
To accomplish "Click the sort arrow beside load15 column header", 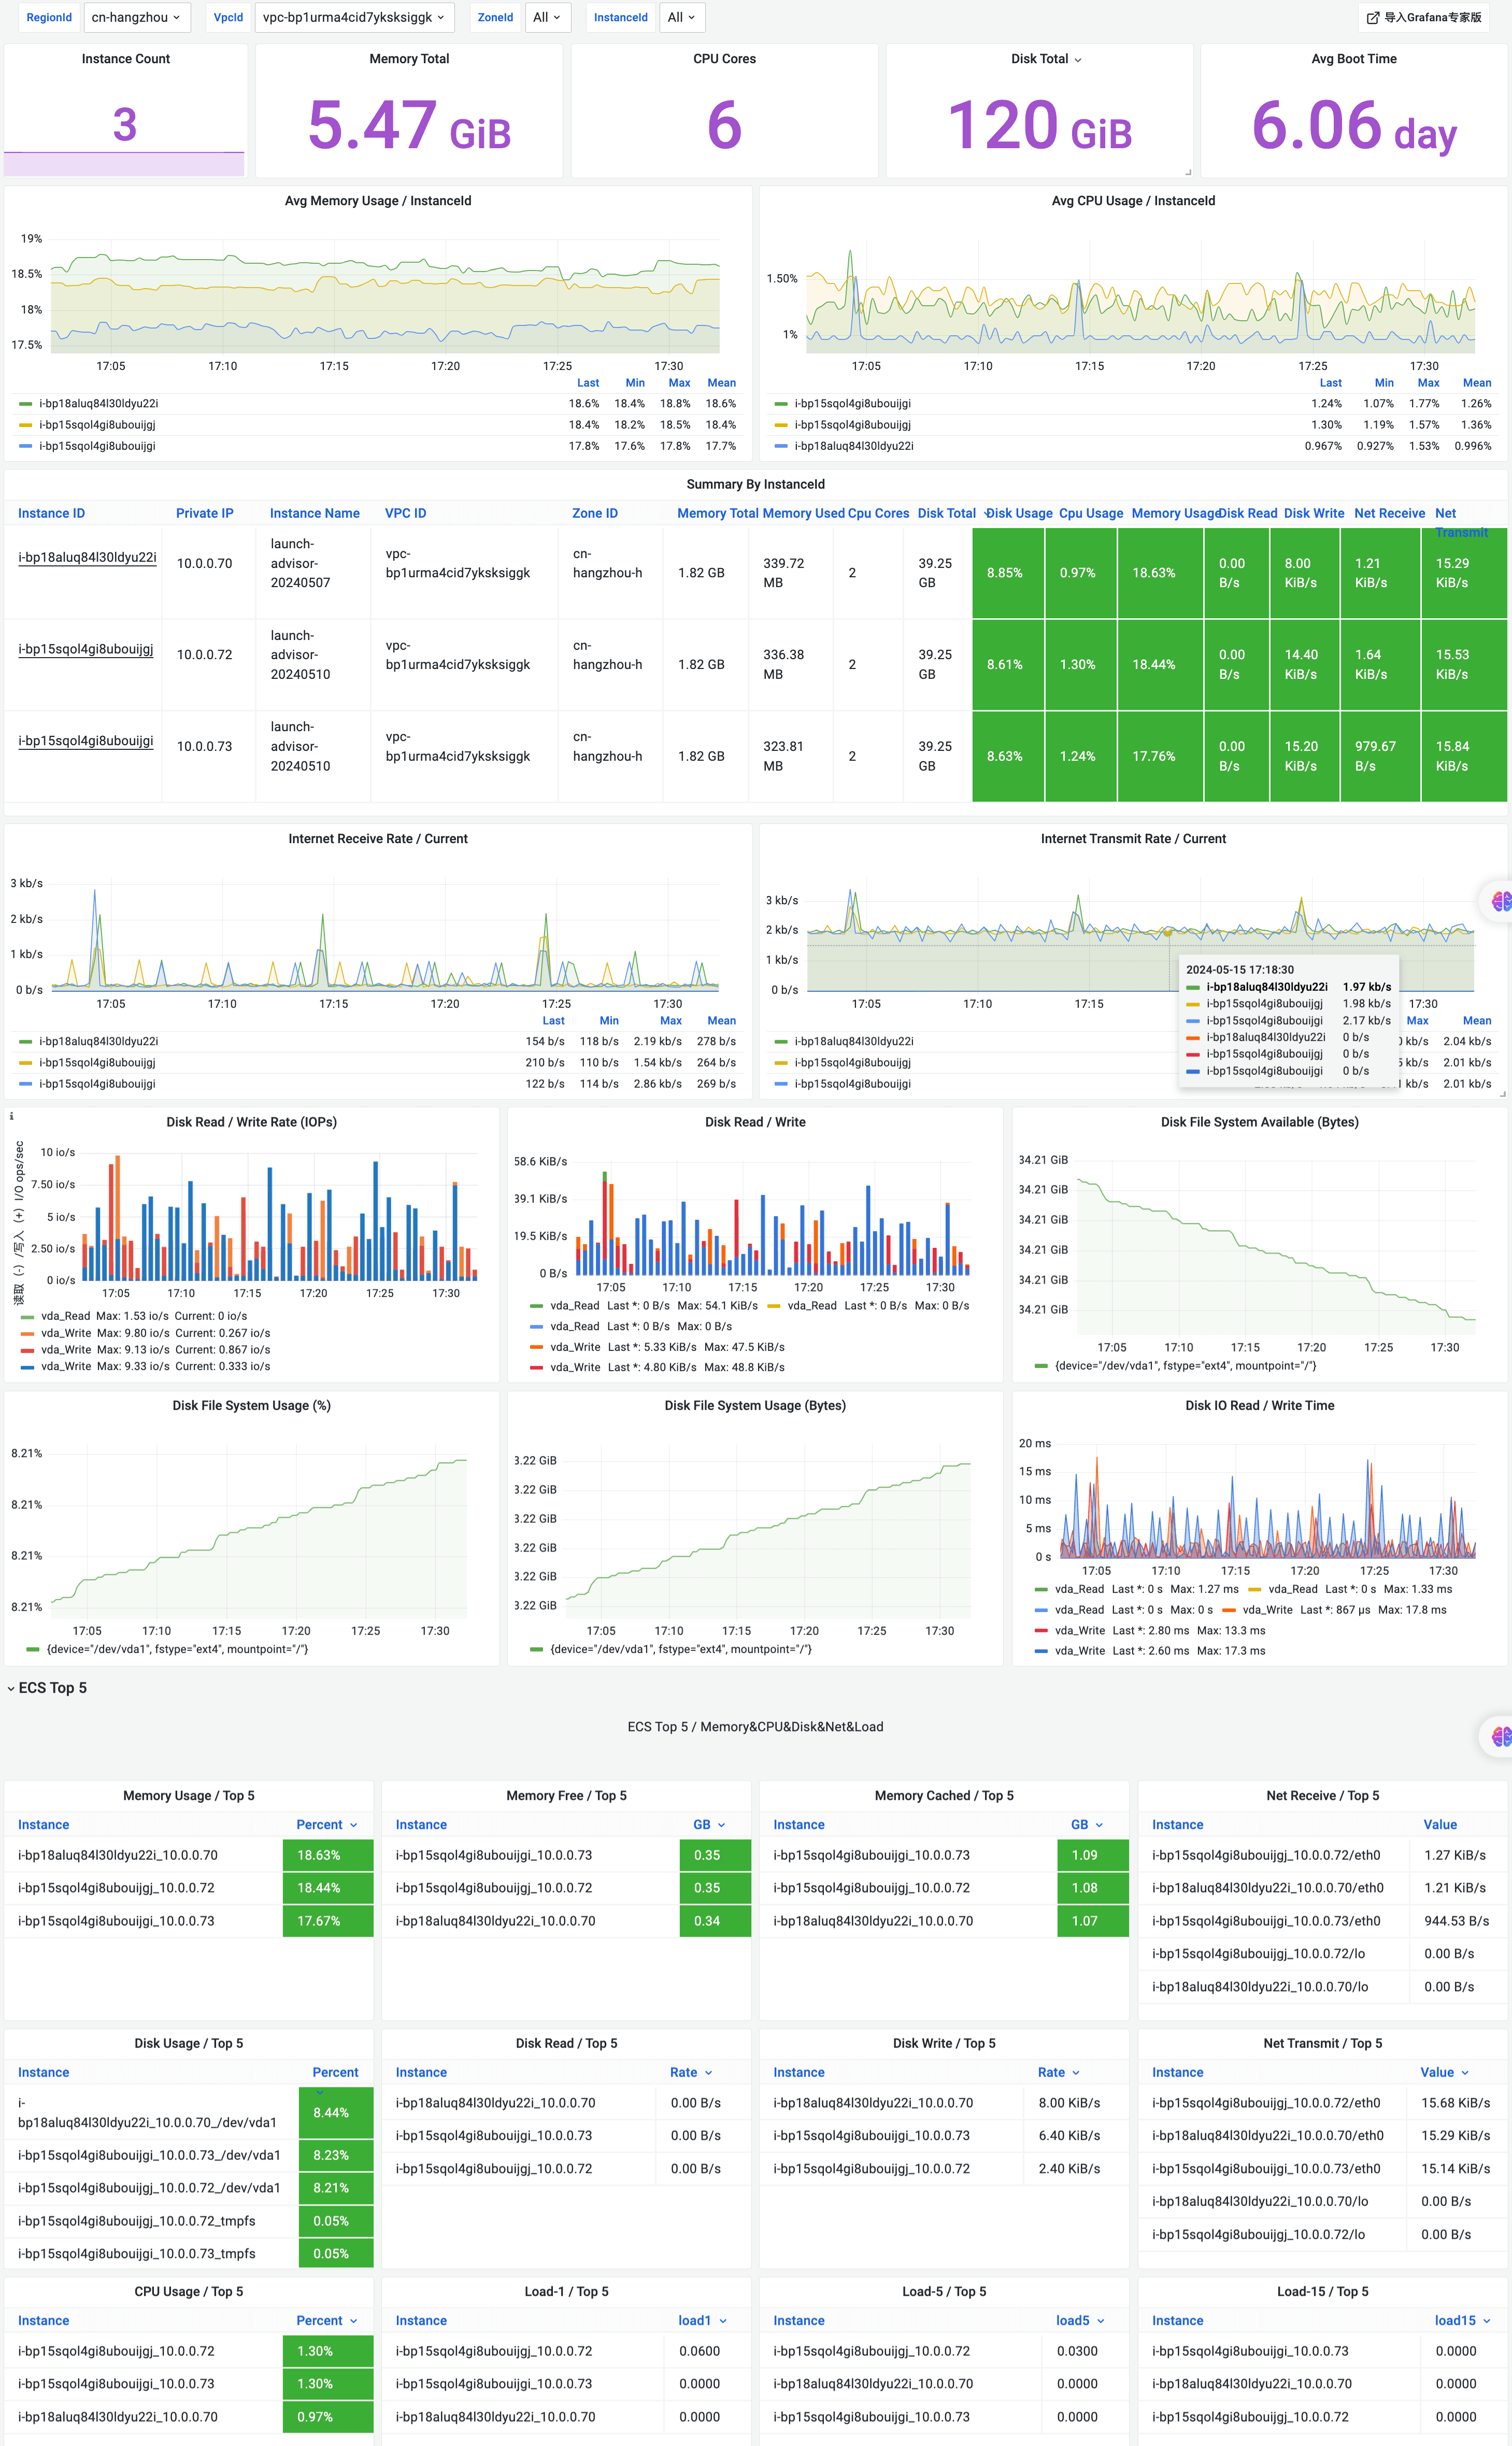I will pos(1486,2320).
